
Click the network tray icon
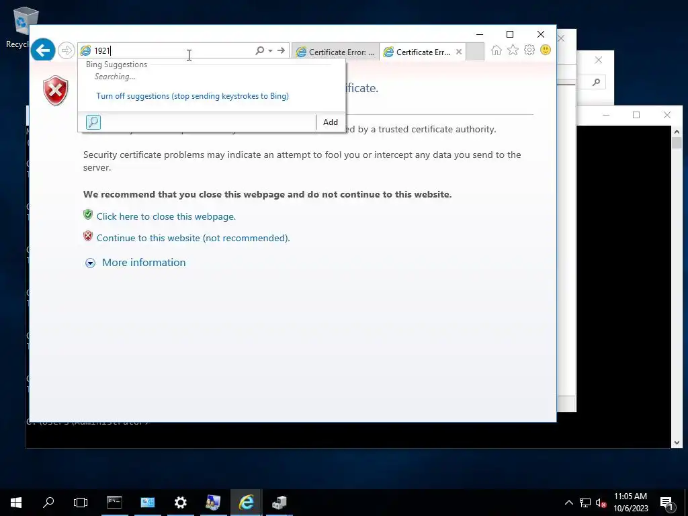click(585, 503)
